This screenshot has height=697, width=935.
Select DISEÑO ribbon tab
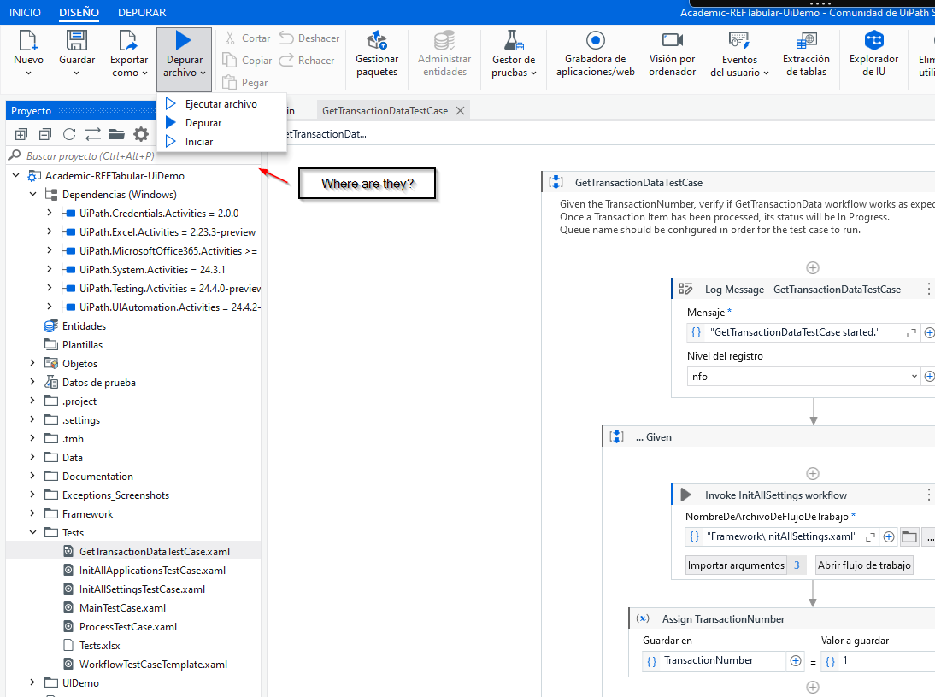point(79,13)
